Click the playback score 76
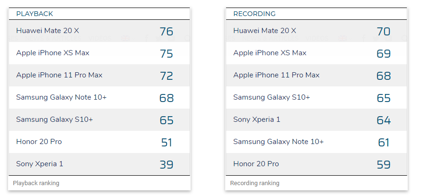 coord(167,32)
